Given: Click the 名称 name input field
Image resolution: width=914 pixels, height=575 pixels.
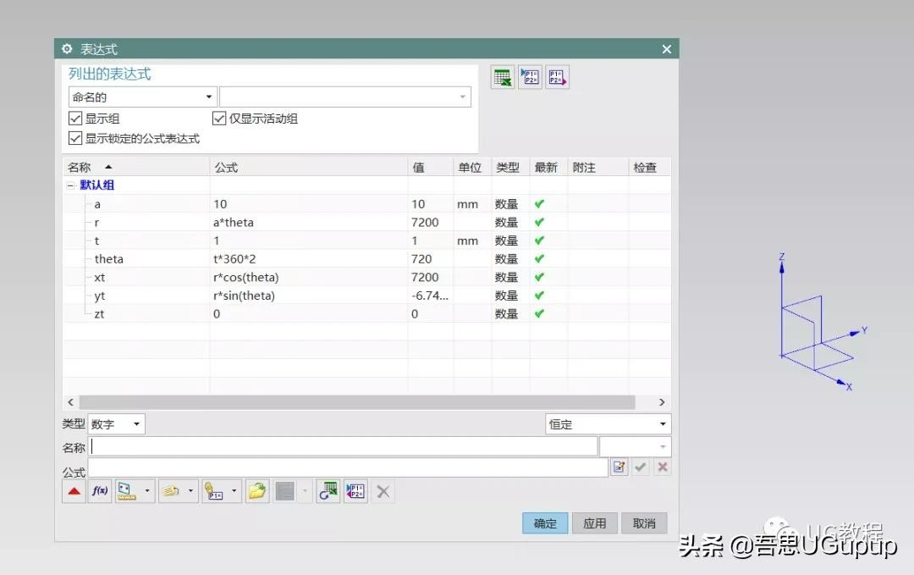Looking at the screenshot, I should [x=343, y=446].
